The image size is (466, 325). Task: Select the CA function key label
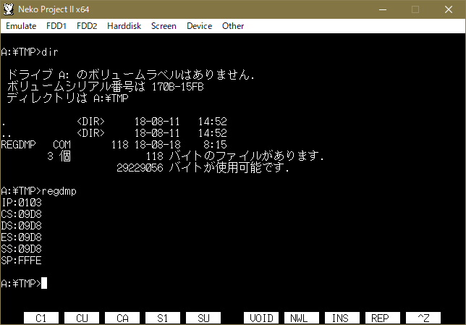[122, 318]
